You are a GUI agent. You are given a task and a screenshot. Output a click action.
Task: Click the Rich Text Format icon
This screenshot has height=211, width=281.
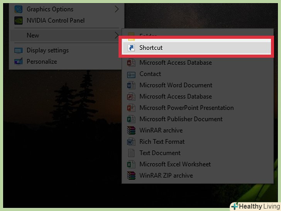[131, 142]
